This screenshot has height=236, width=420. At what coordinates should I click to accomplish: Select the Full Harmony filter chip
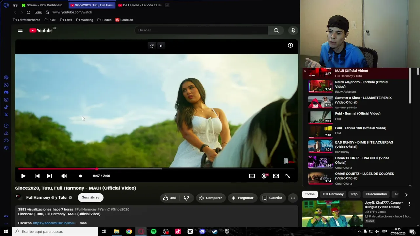(x=333, y=194)
